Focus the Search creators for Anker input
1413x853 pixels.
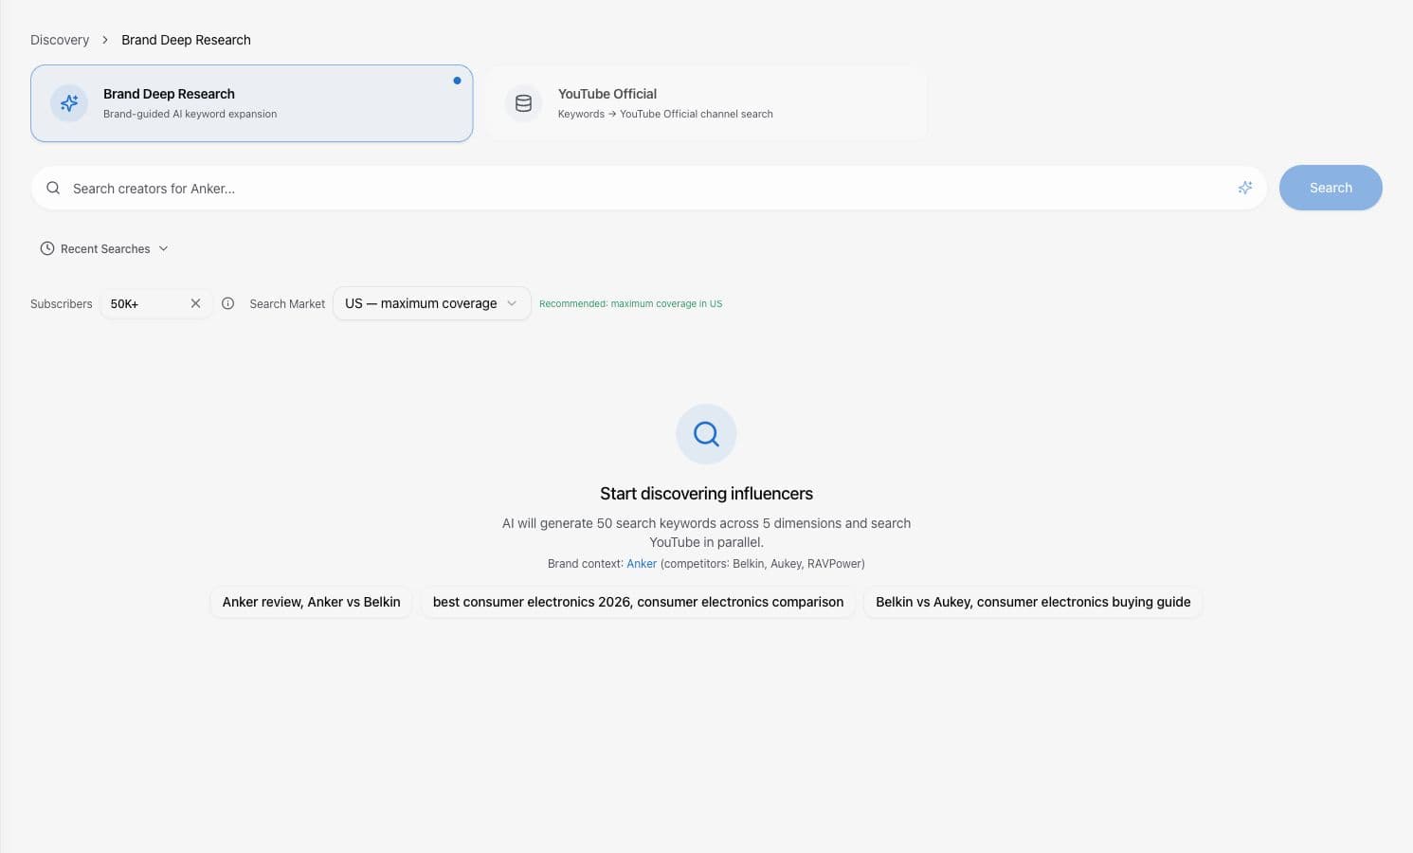[x=649, y=189]
